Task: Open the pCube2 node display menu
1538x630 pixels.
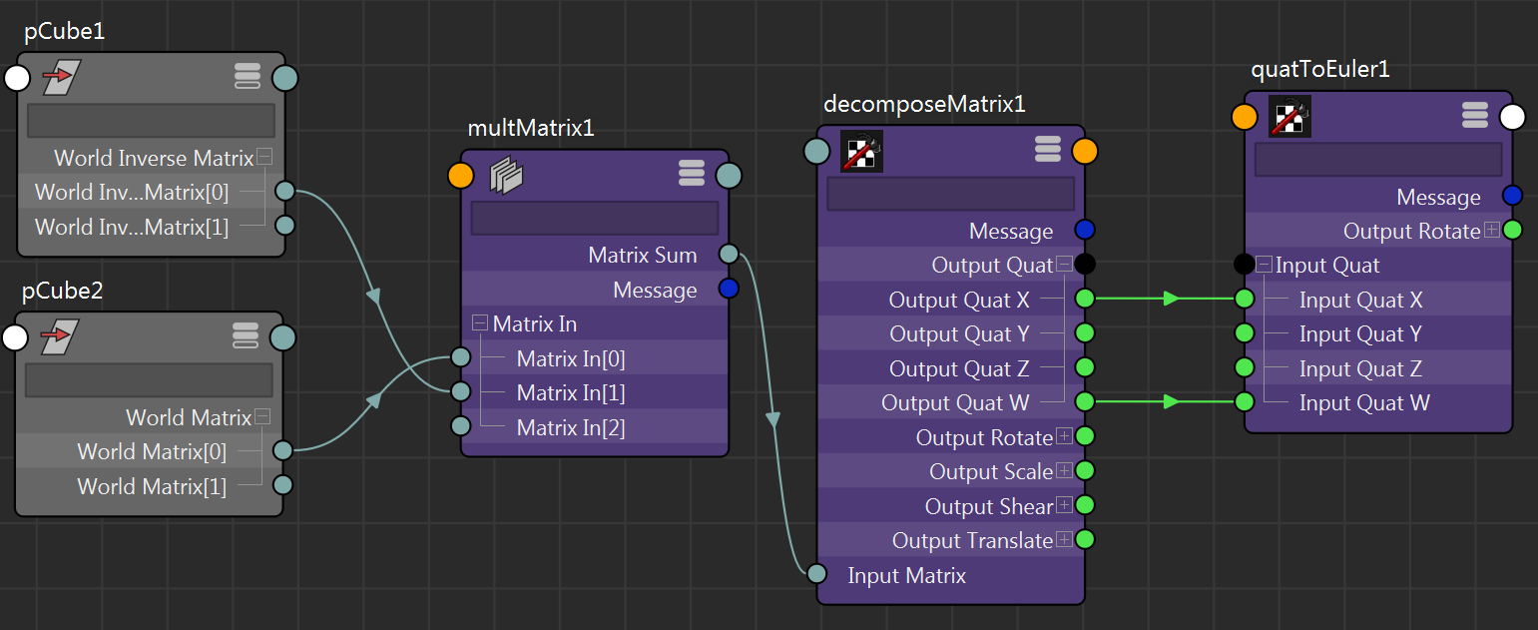Action: [246, 336]
